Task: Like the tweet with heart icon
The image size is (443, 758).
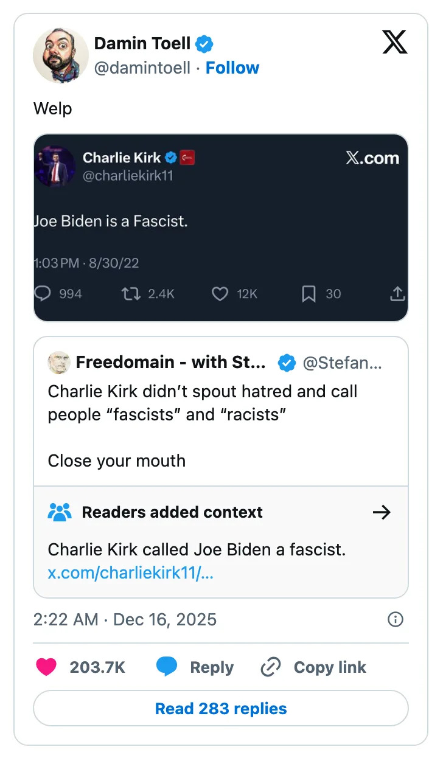Action: click(46, 667)
